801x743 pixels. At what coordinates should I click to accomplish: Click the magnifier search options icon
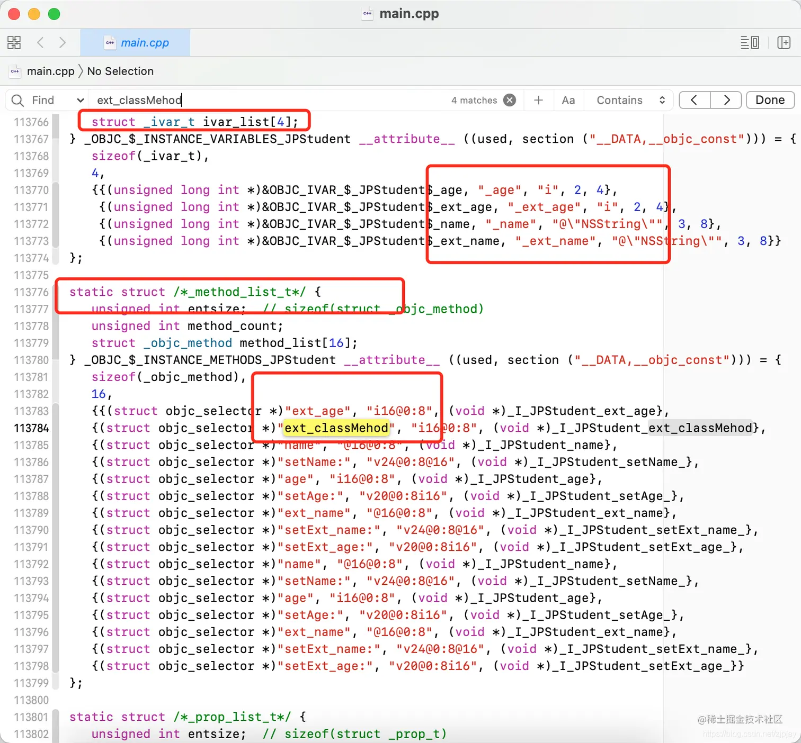(17, 100)
